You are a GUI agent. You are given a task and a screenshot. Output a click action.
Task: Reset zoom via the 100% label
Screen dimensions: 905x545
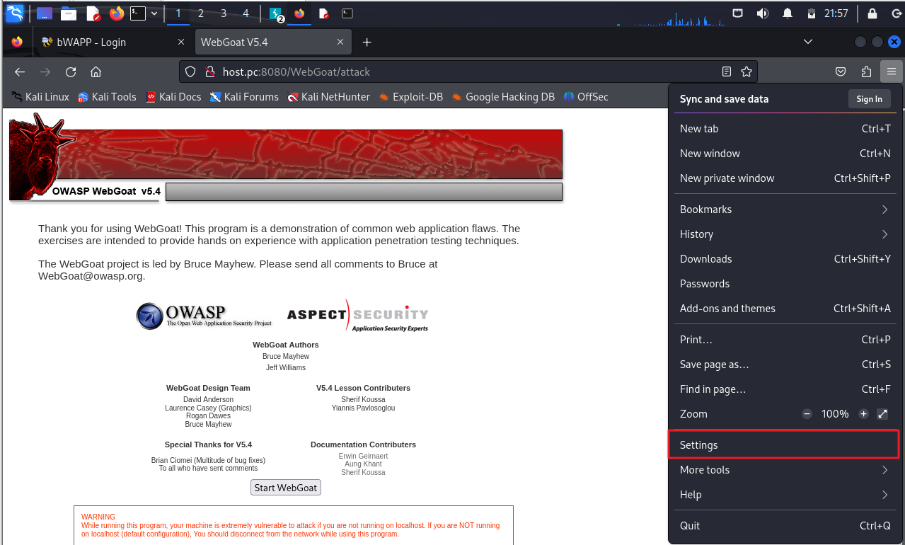pyautogui.click(x=835, y=414)
